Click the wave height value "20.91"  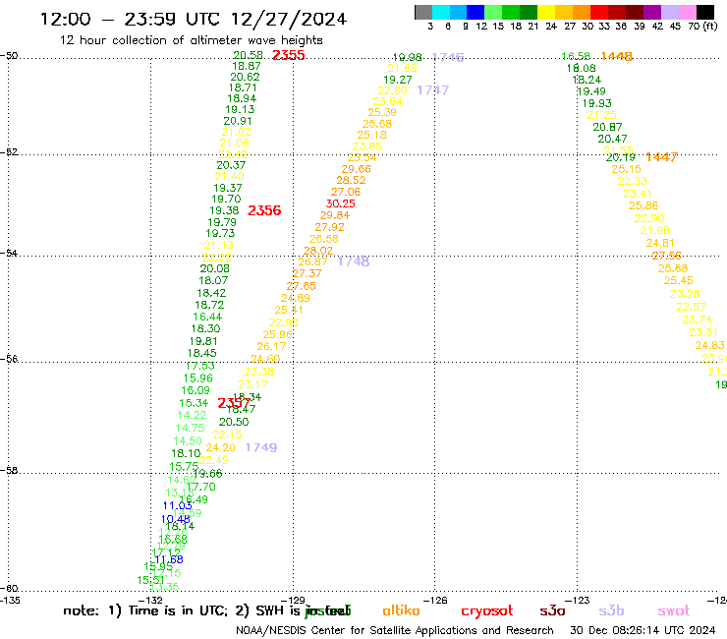(x=238, y=121)
